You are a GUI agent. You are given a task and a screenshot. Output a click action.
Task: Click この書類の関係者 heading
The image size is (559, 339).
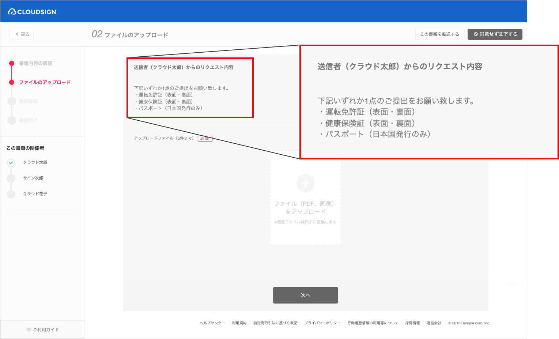(x=25, y=148)
